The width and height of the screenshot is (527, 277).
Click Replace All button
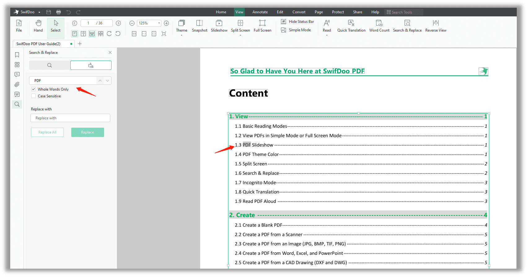tap(47, 132)
